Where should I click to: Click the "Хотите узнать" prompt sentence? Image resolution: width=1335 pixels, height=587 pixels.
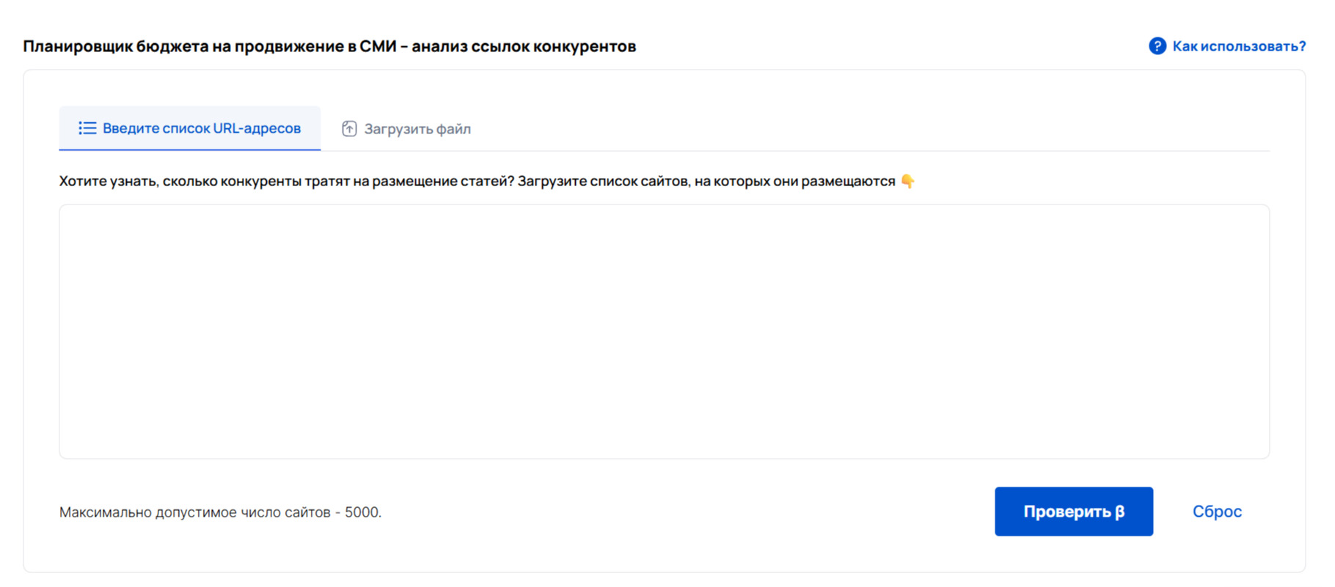click(x=286, y=181)
